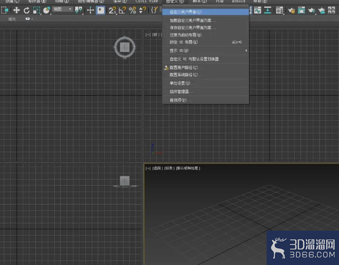
Task: Open the four-image gallery icon
Action: [x=331, y=10]
